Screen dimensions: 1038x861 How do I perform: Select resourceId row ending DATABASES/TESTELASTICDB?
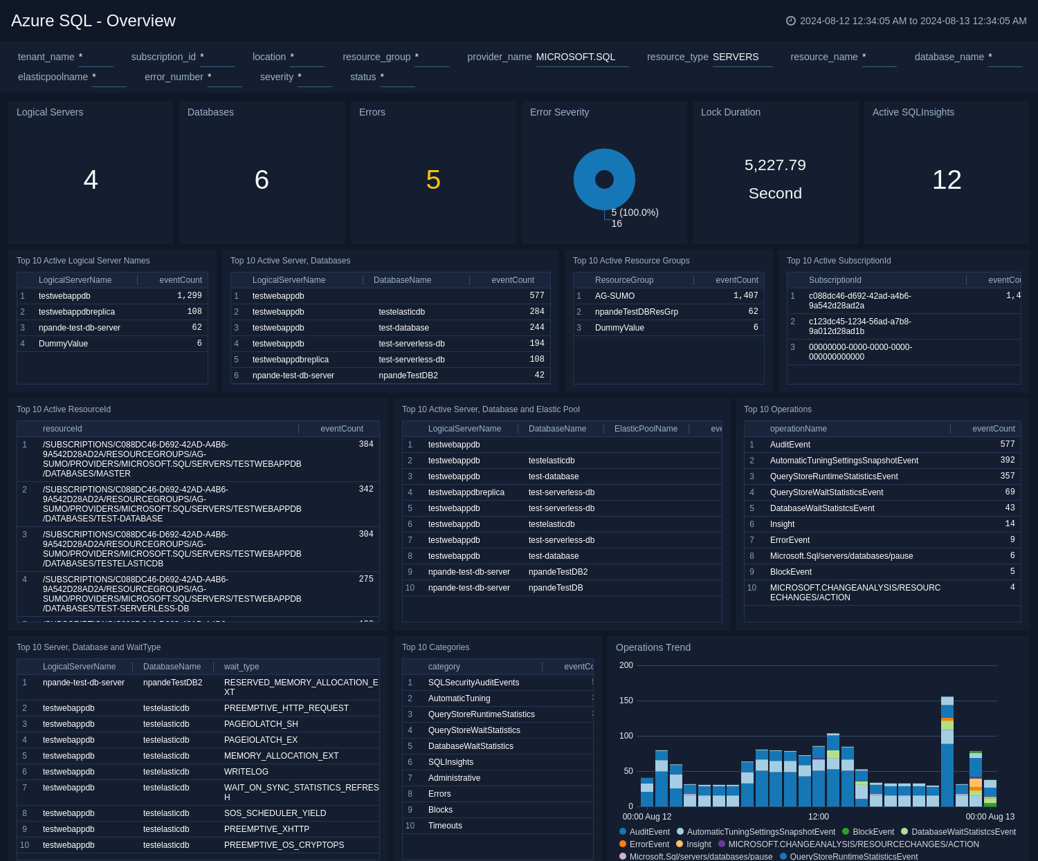(198, 549)
